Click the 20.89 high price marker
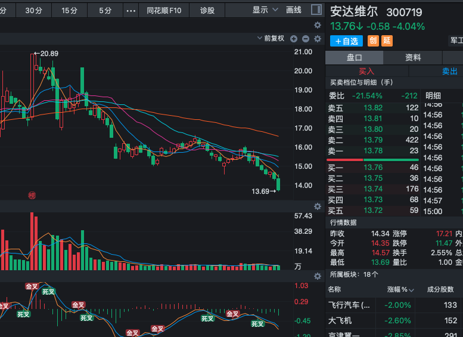 click(46, 54)
